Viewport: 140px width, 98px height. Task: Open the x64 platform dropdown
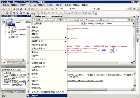[x=95, y=9]
